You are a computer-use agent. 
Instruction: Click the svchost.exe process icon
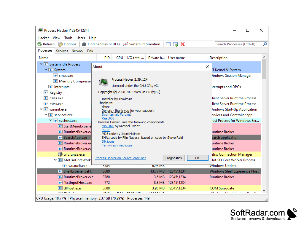click(x=55, y=120)
